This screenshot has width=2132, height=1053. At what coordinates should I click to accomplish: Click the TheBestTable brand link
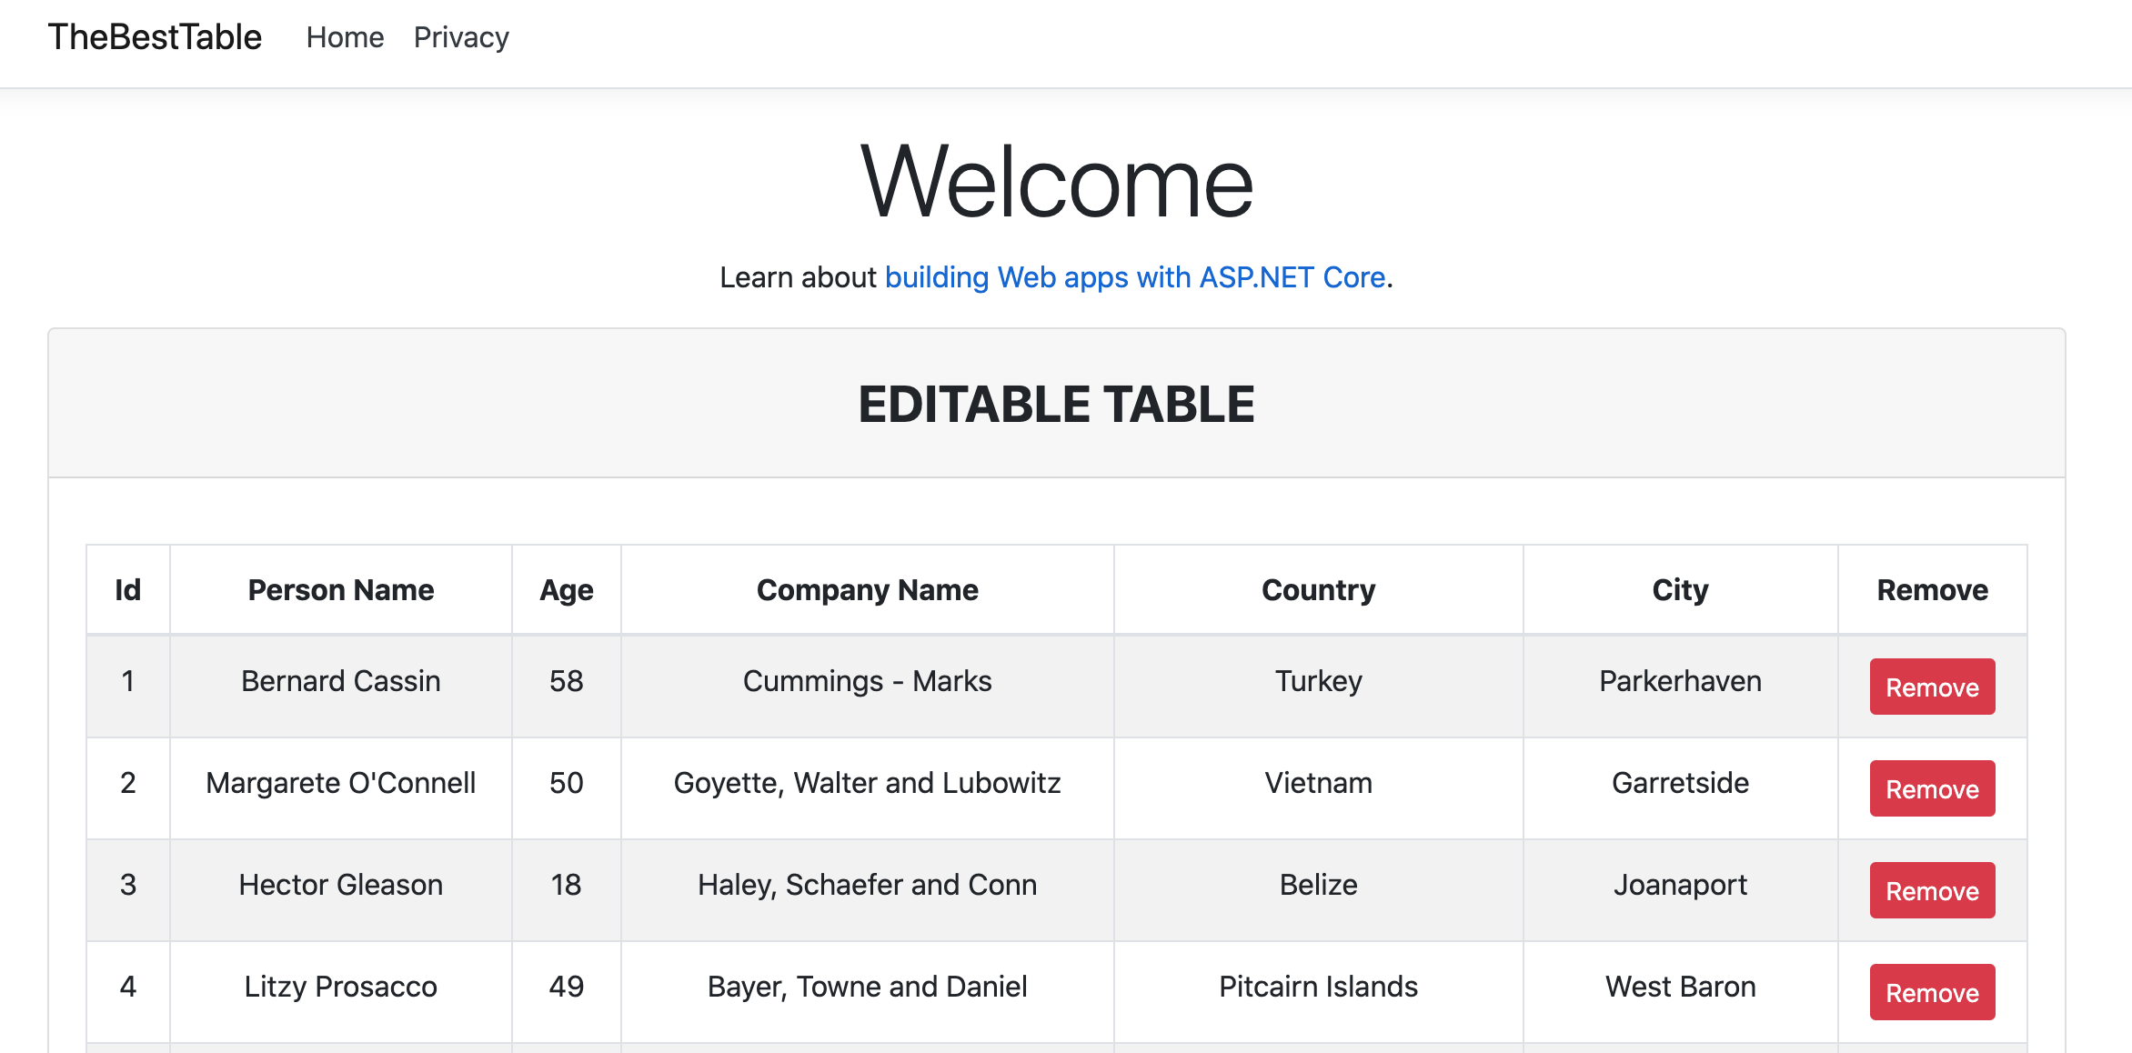[155, 37]
